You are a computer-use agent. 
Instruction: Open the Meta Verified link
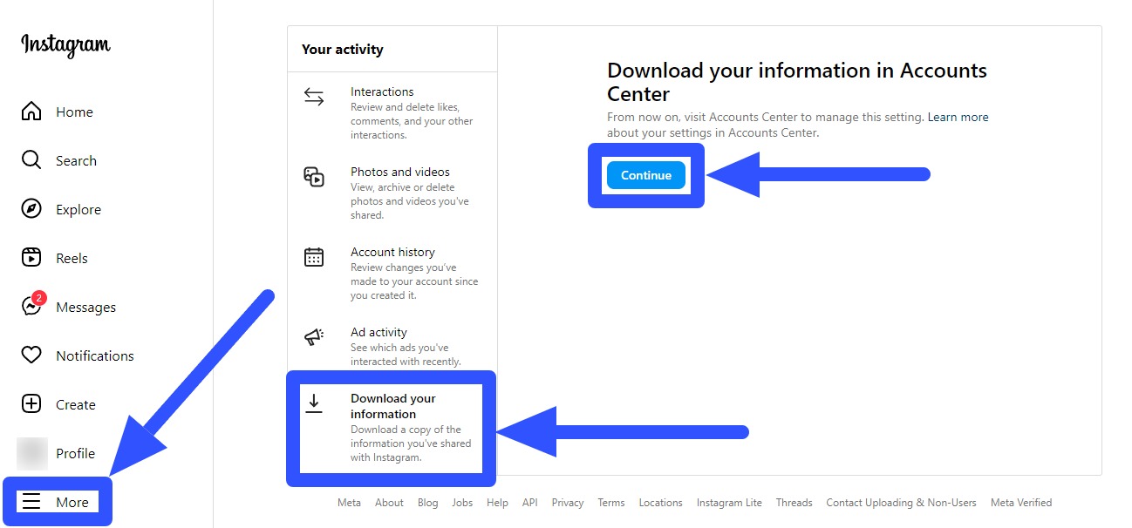[x=1020, y=503]
